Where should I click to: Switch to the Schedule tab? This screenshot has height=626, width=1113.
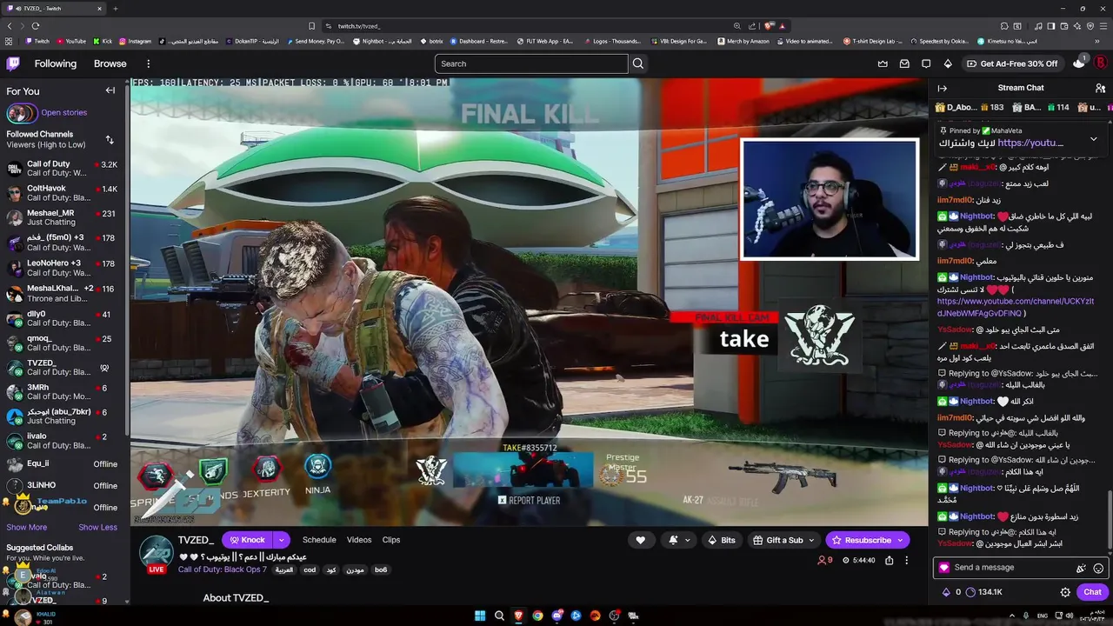319,540
